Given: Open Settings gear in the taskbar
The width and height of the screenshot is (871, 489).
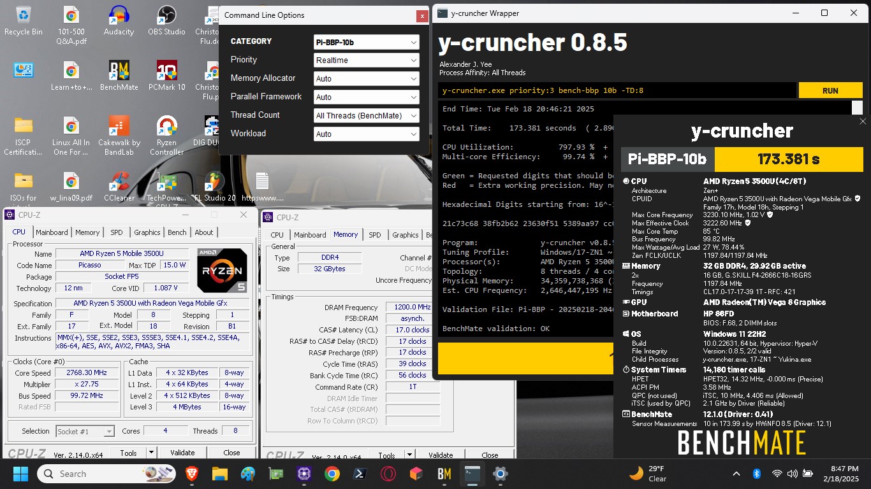Looking at the screenshot, I should point(501,474).
